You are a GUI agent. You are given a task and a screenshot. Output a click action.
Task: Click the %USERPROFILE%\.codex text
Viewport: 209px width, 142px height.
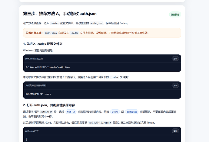[x=38, y=94]
